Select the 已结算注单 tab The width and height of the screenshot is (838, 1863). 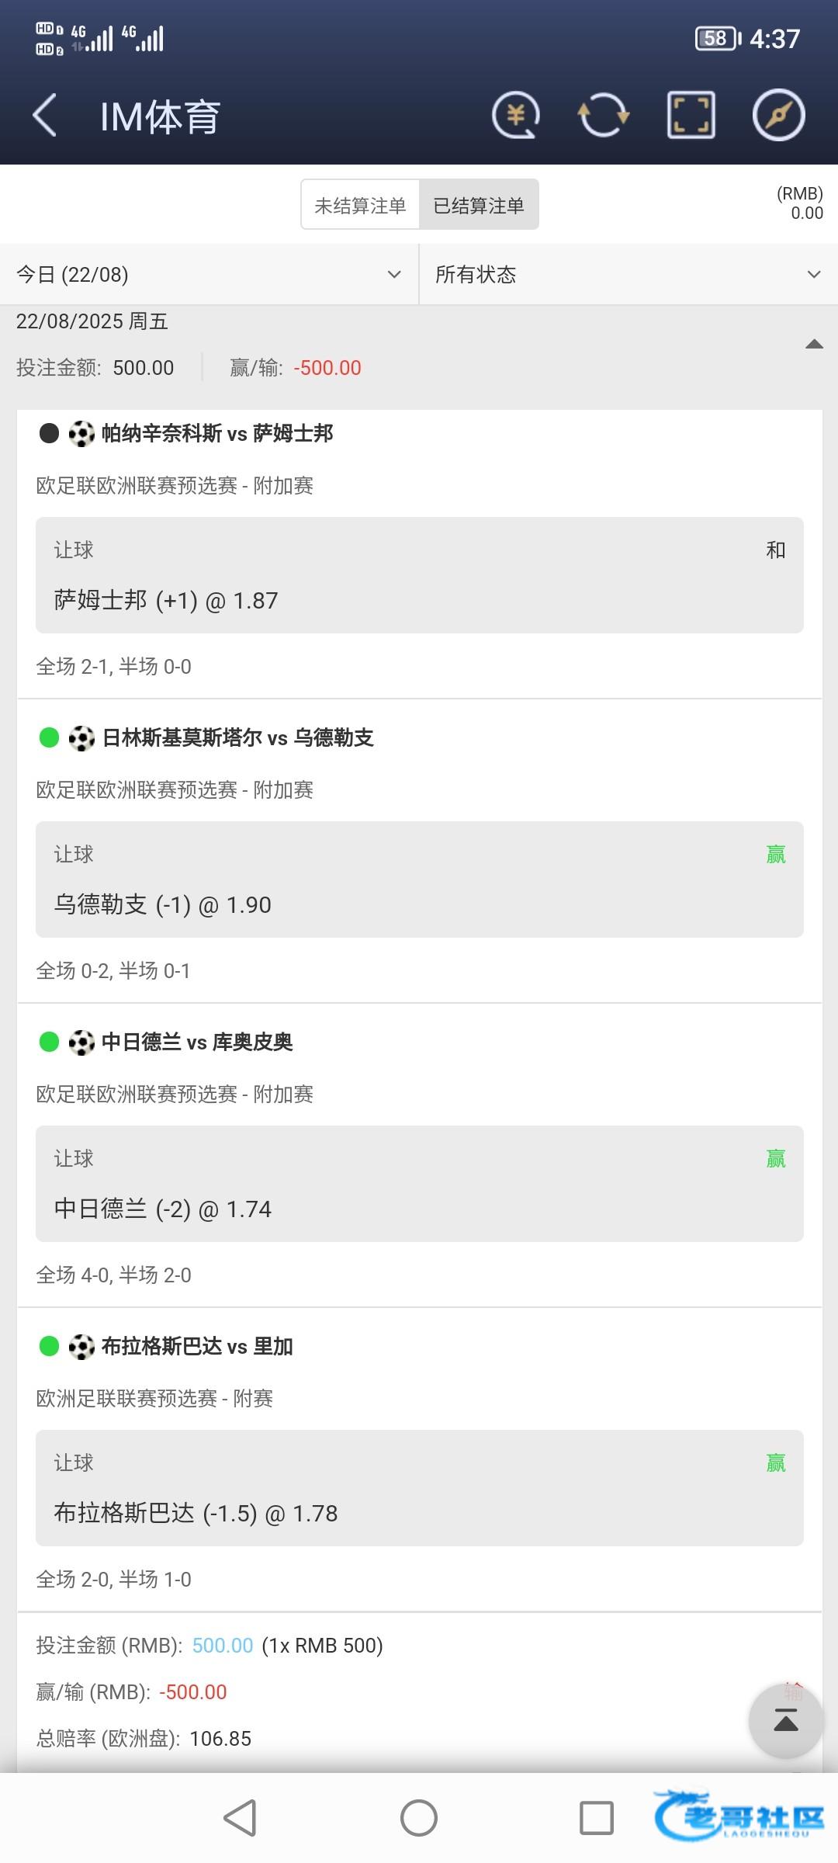pos(479,206)
